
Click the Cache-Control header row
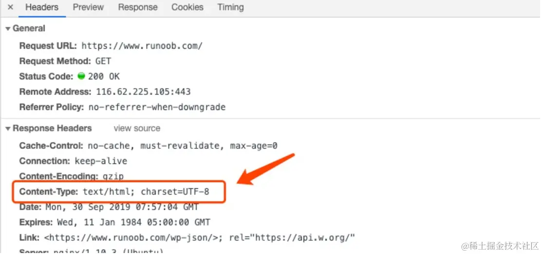[x=148, y=146]
